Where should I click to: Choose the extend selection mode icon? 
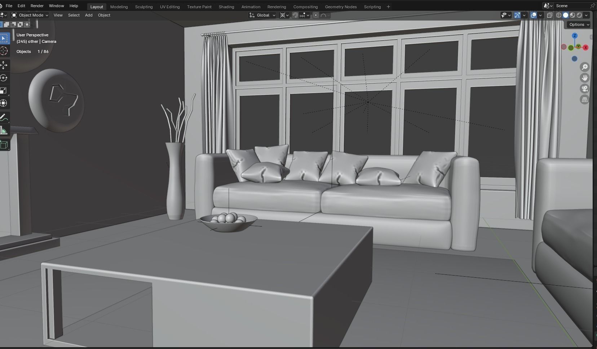(x=6, y=24)
